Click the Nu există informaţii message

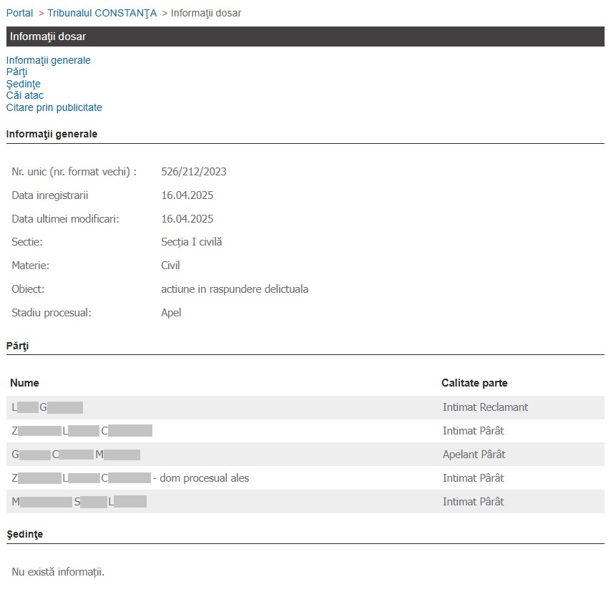58,572
